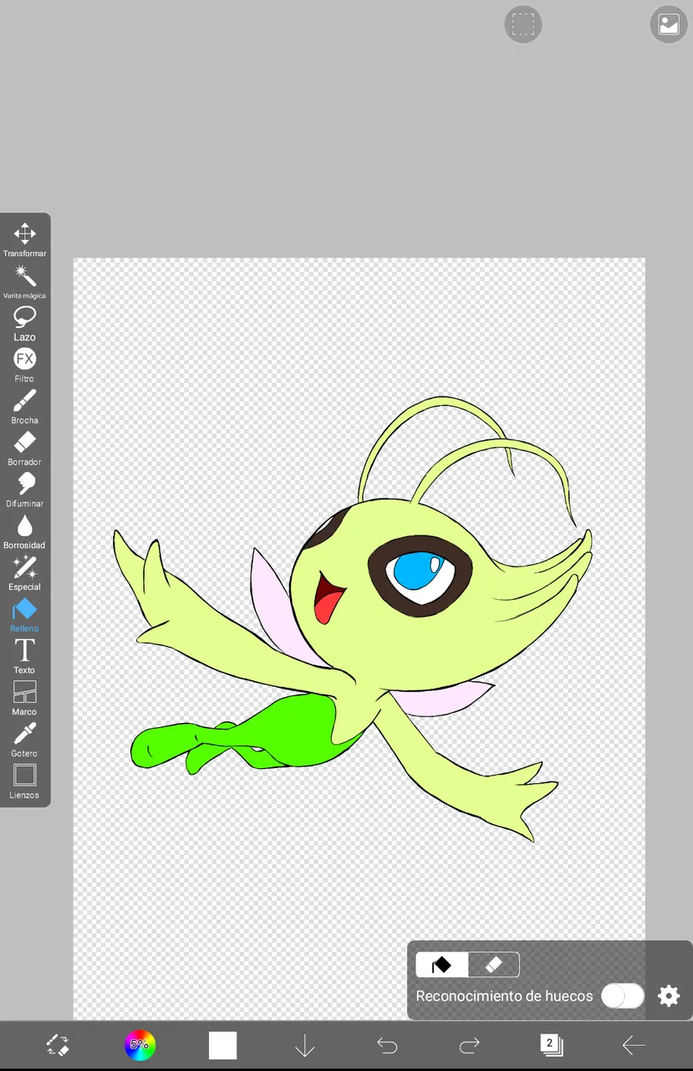Tap the character's red mouth on canvas
The height and width of the screenshot is (1071, 693).
tap(328, 601)
